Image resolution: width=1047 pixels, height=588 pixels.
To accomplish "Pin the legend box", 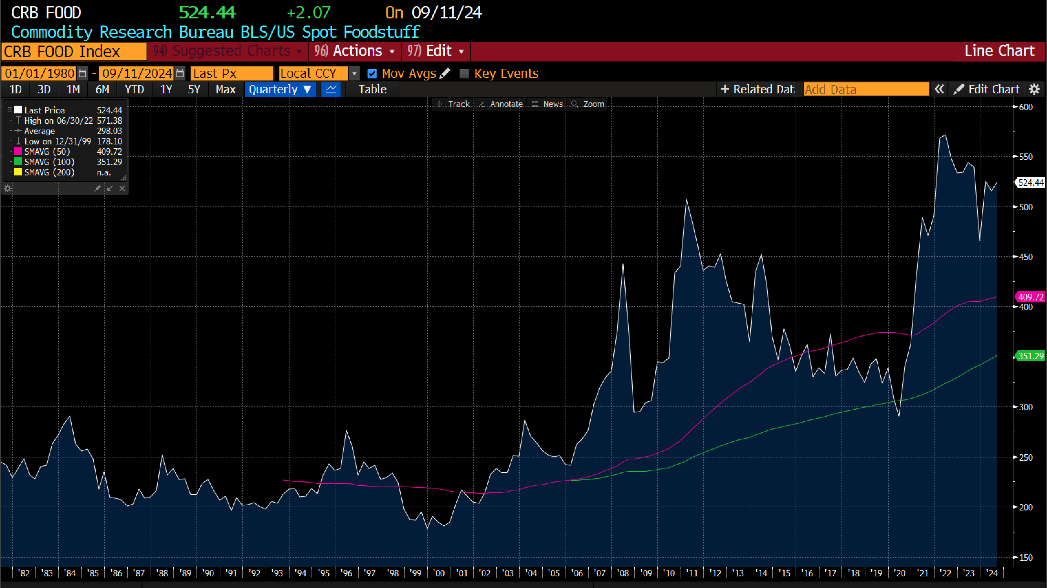I will click(x=98, y=188).
